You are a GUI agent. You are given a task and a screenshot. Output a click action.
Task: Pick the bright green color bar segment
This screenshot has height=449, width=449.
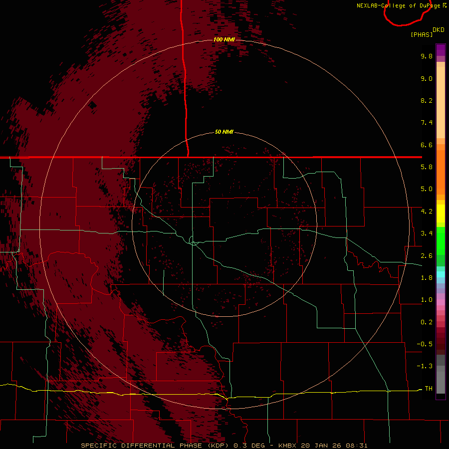click(441, 241)
